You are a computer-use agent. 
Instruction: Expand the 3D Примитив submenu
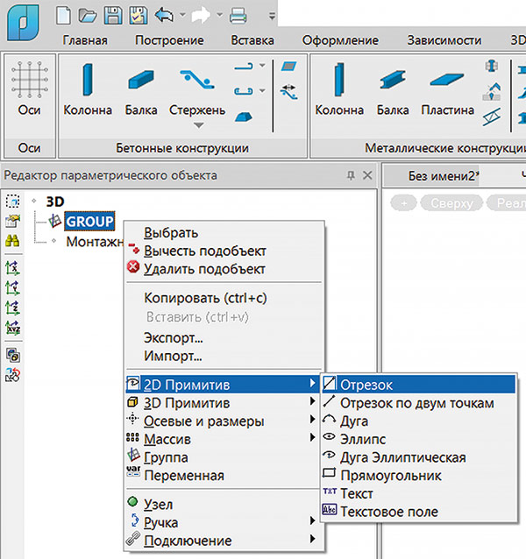coord(222,403)
